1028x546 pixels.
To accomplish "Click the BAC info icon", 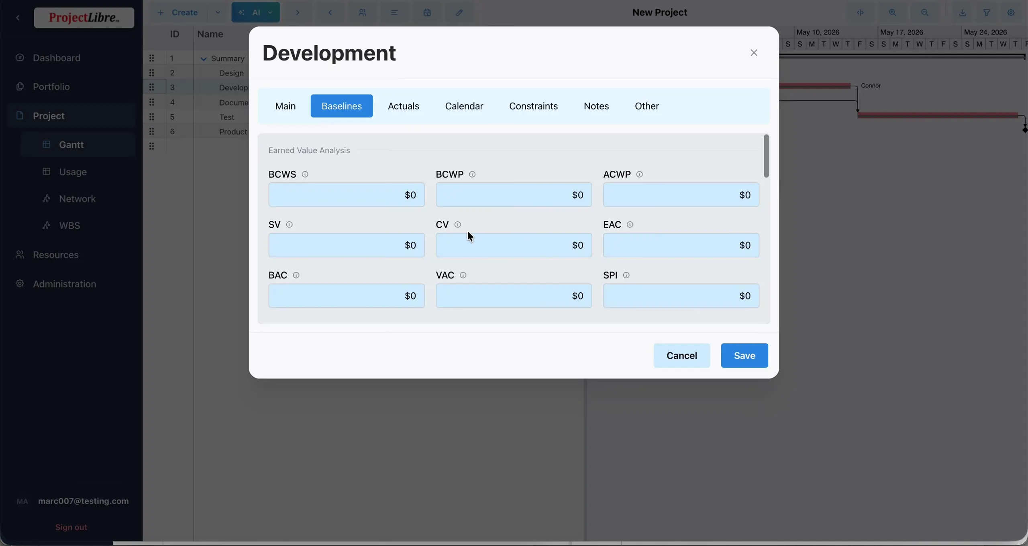I will tap(296, 275).
